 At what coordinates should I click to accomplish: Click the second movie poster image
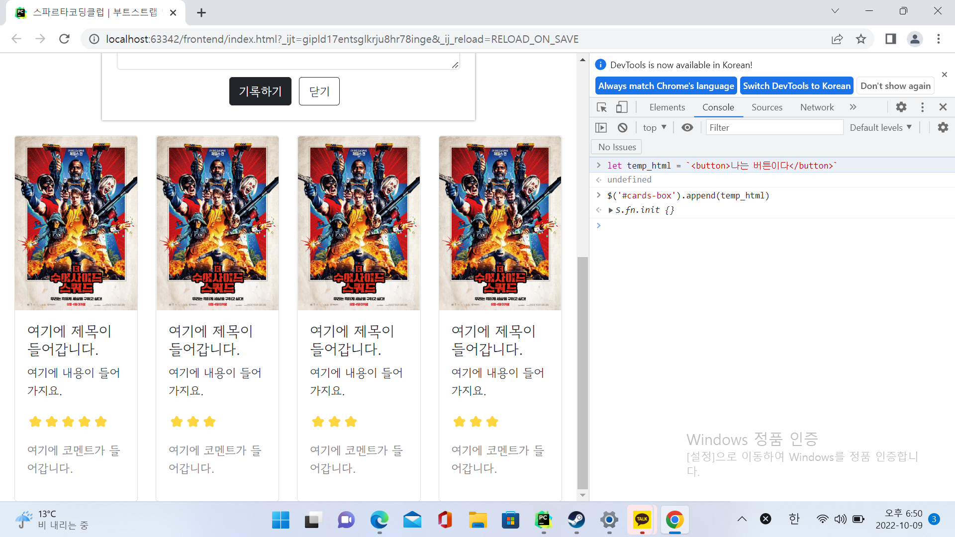(217, 223)
